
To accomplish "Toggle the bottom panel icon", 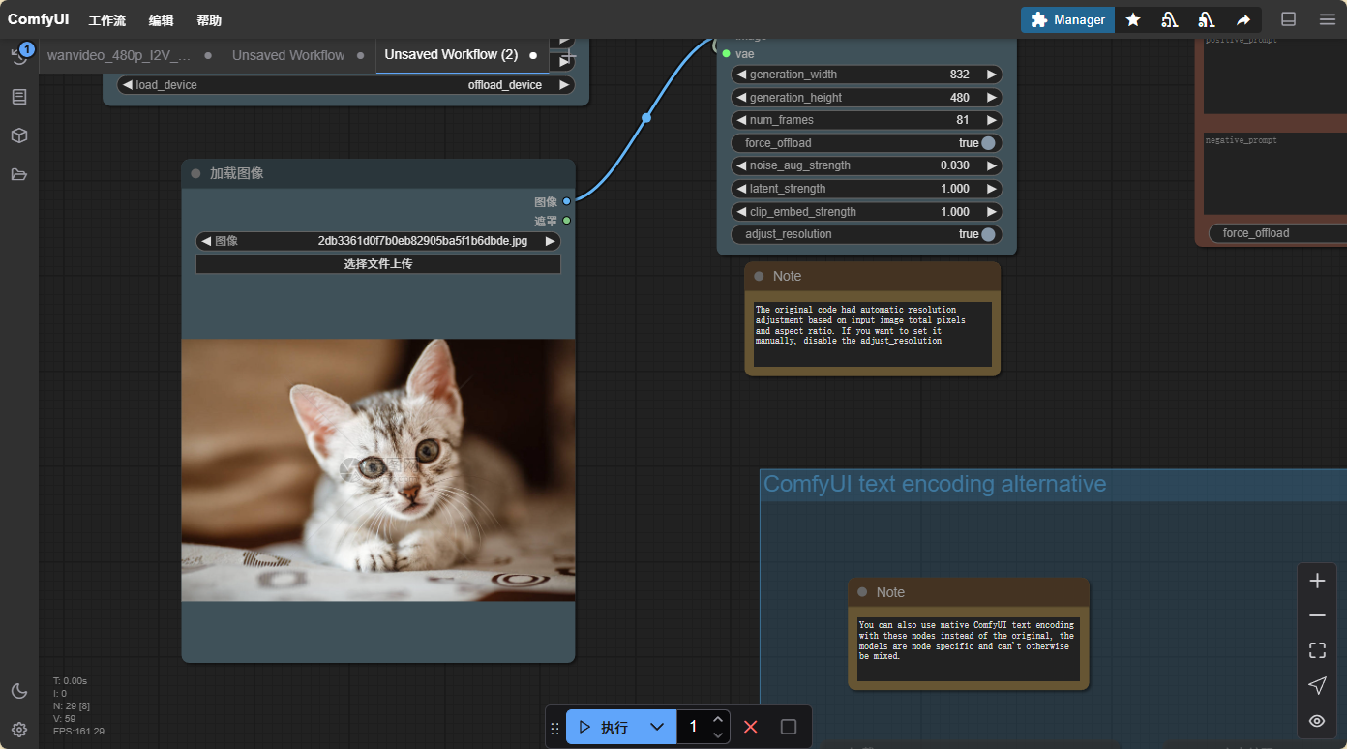I will coord(1289,19).
